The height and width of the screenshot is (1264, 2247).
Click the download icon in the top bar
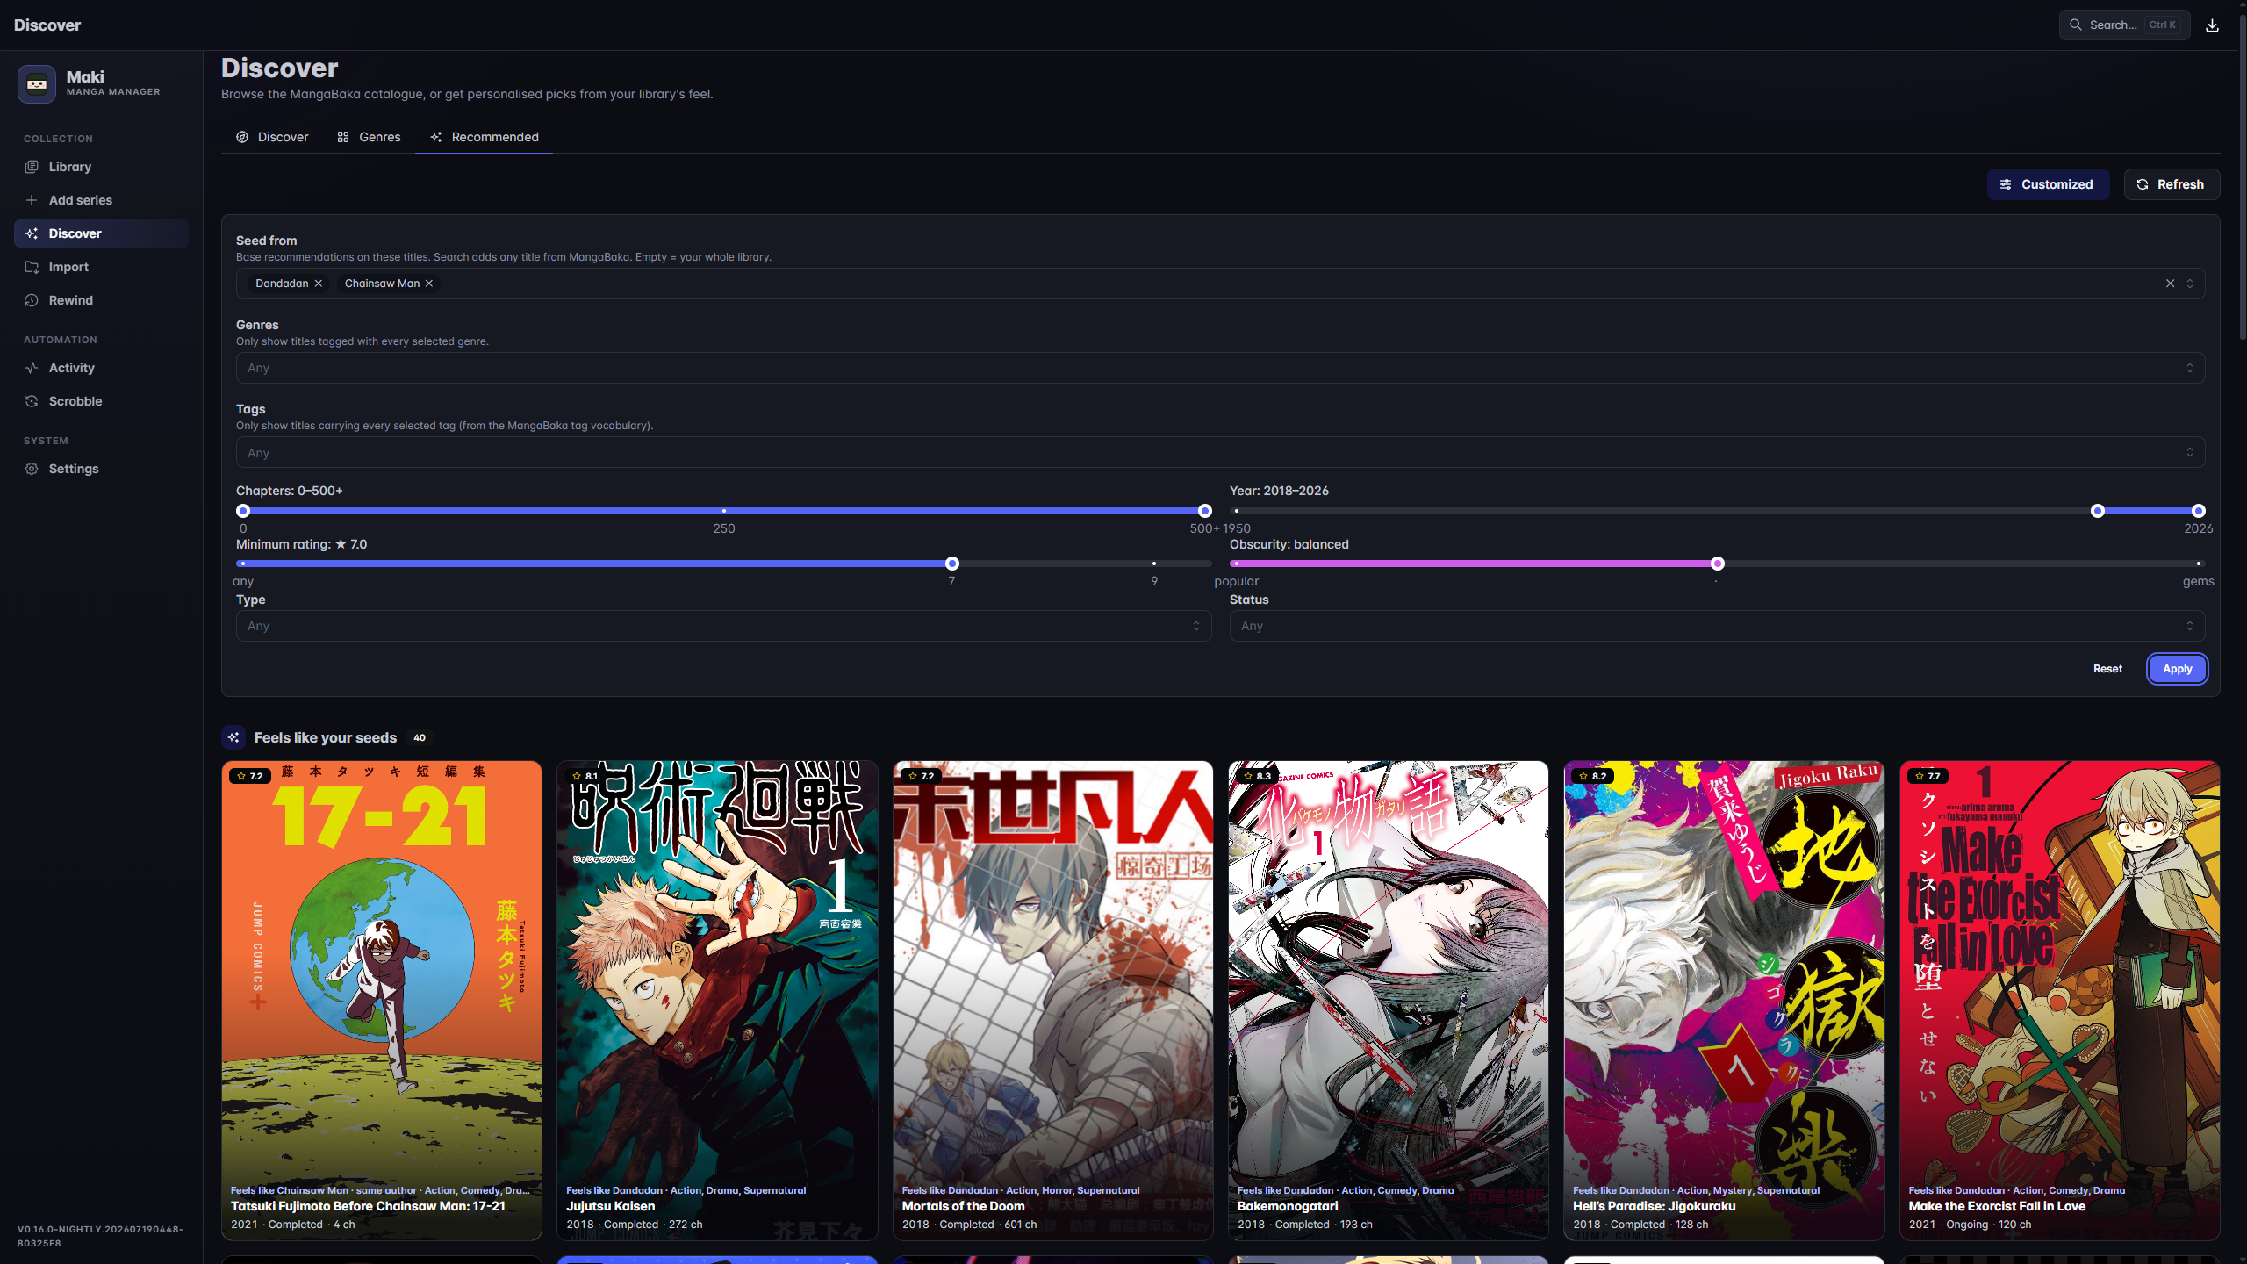click(x=2212, y=25)
